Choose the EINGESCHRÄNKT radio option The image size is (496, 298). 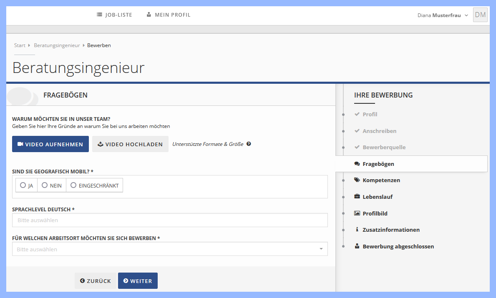point(73,185)
